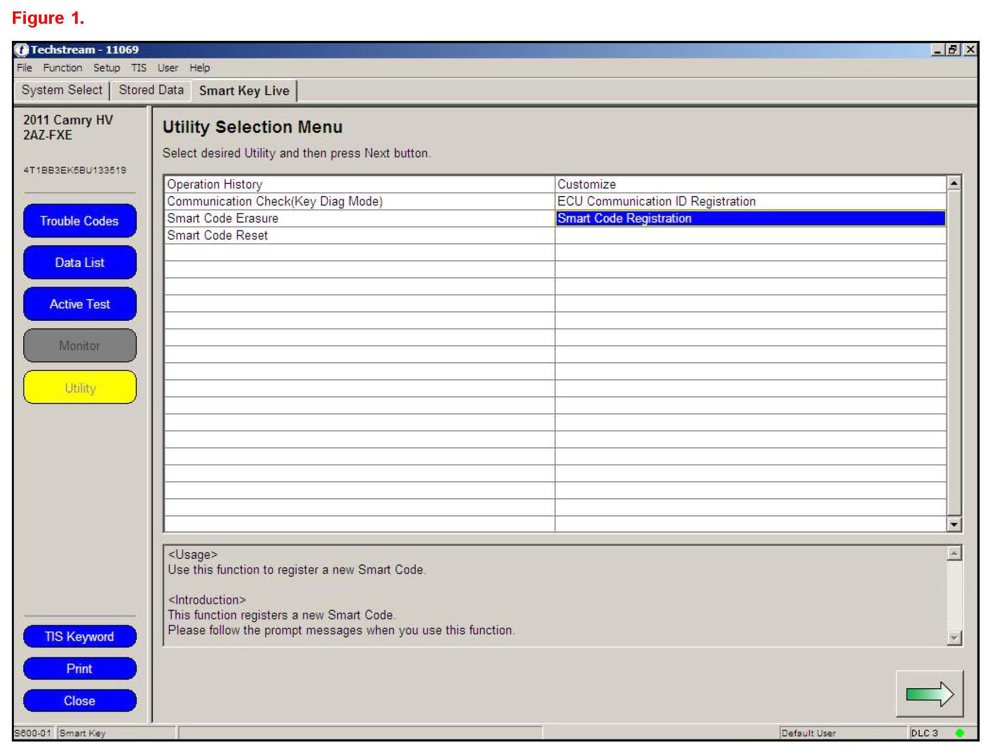The image size is (991, 756).
Task: Start the Active Test function
Action: point(80,304)
